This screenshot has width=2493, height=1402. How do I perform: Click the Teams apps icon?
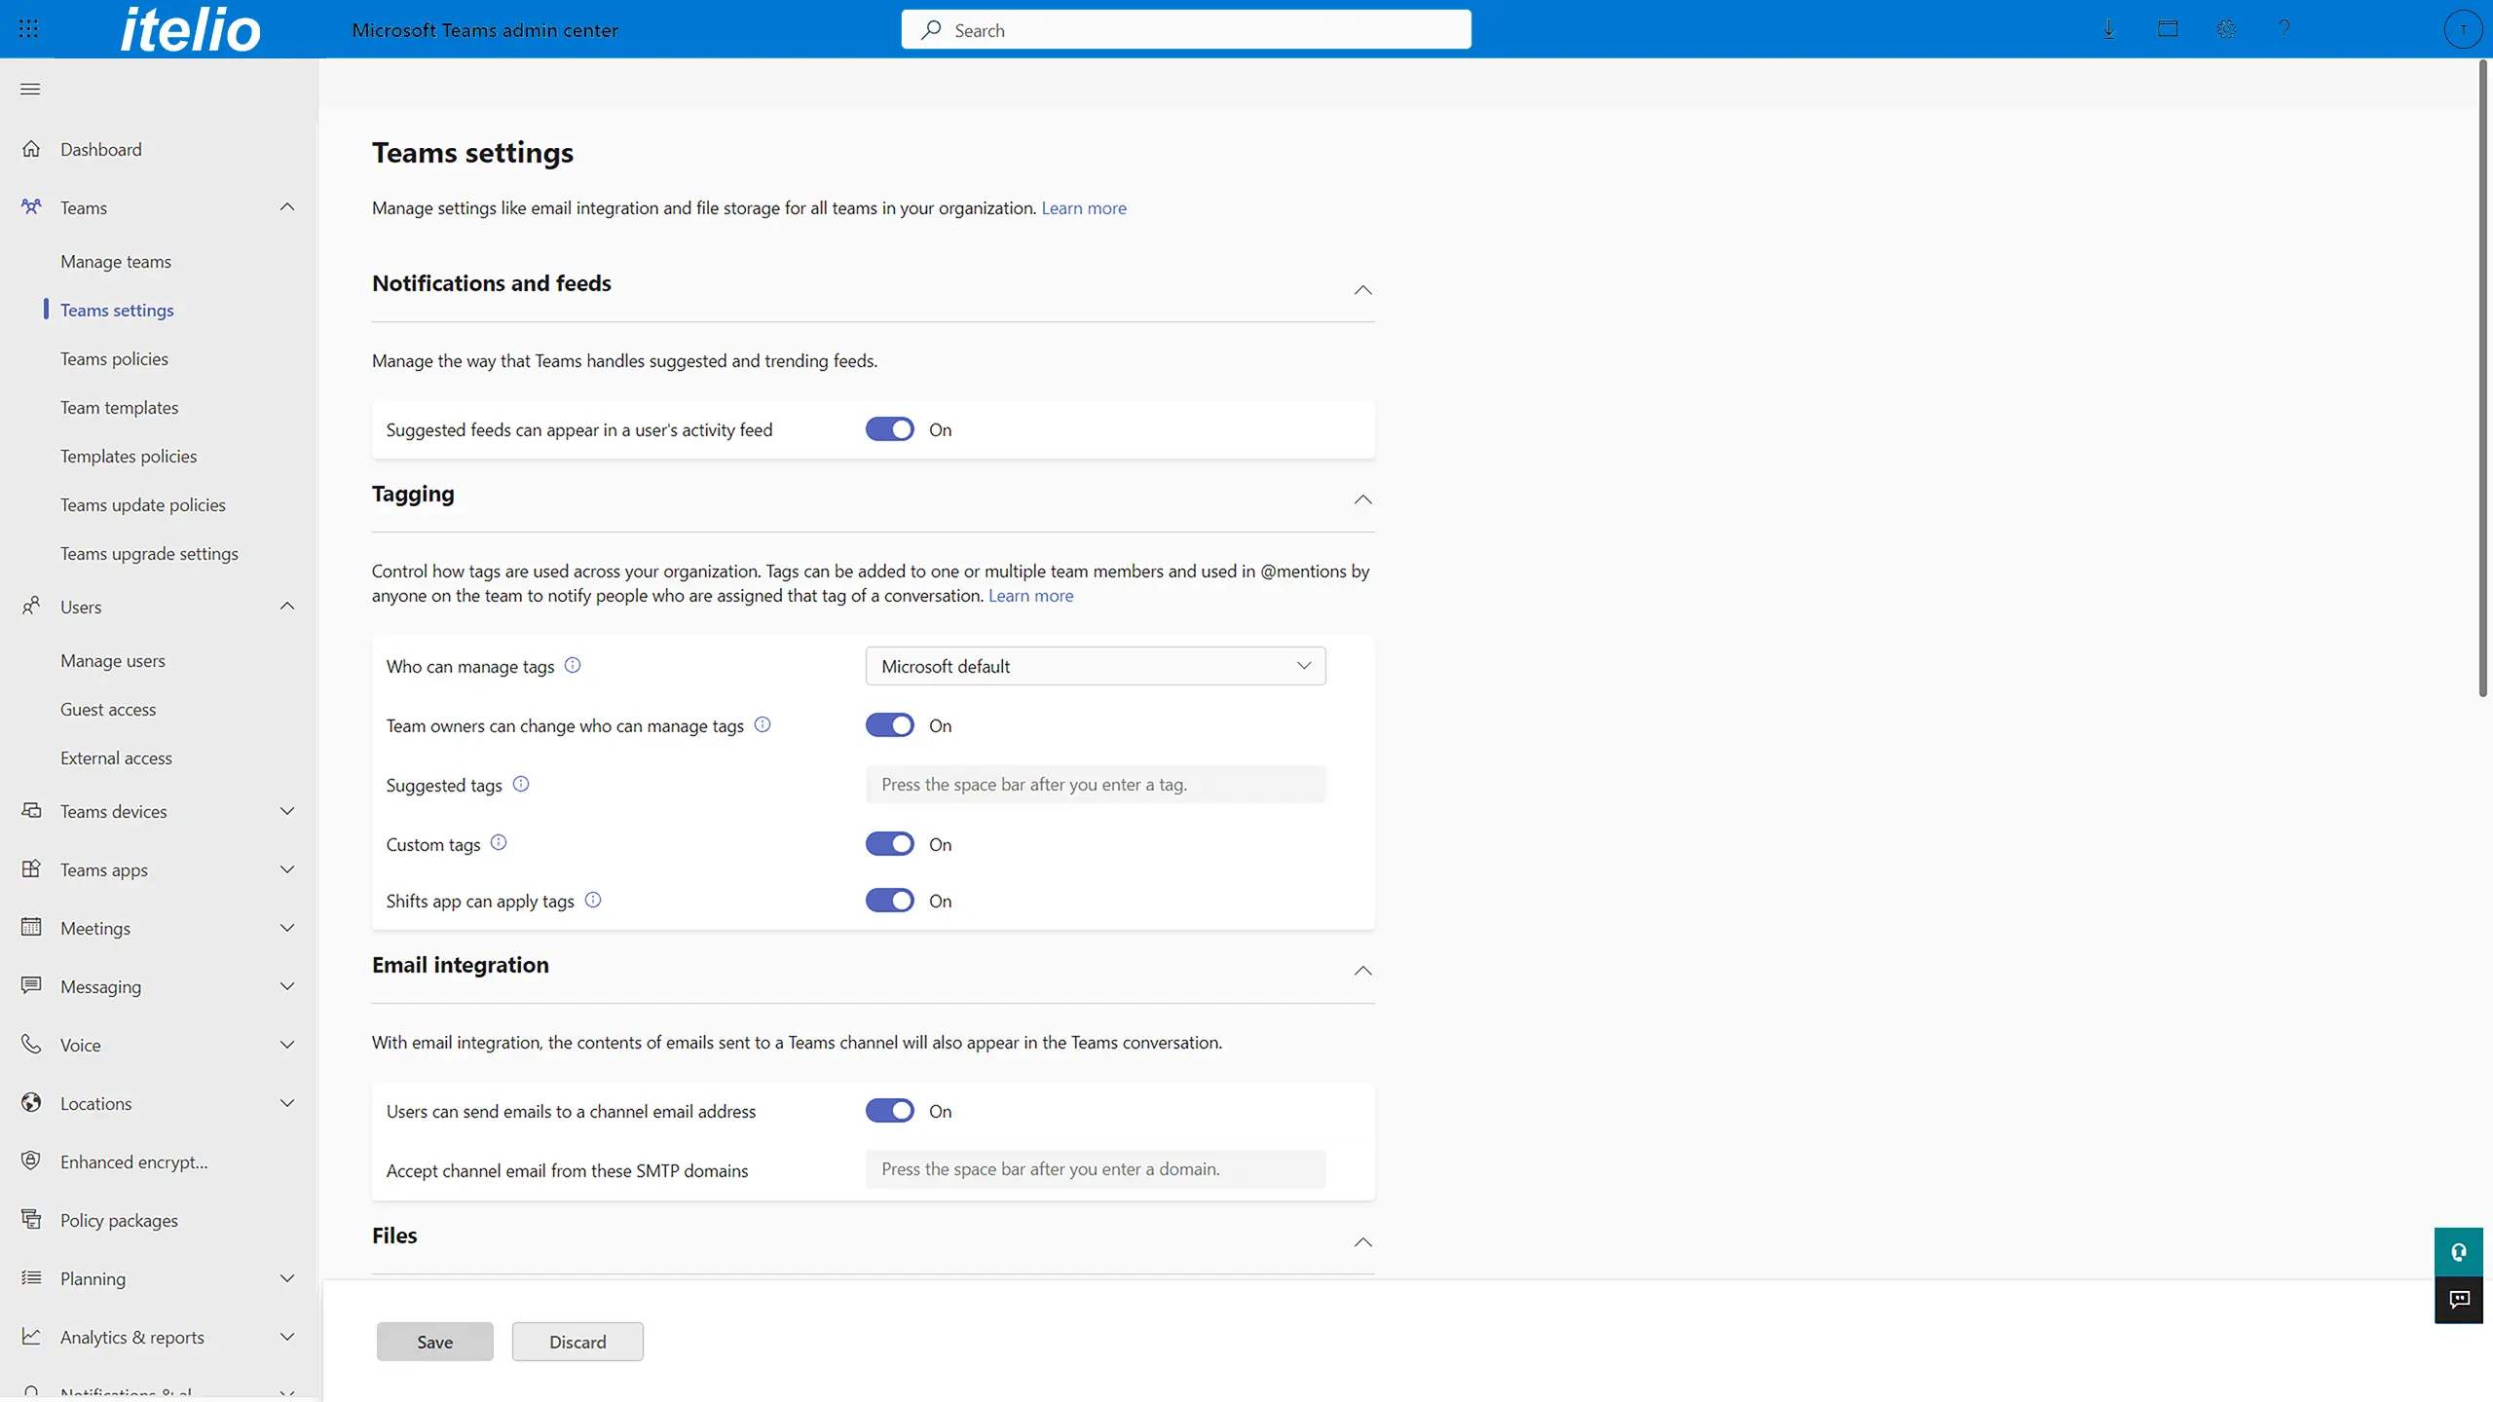click(31, 869)
